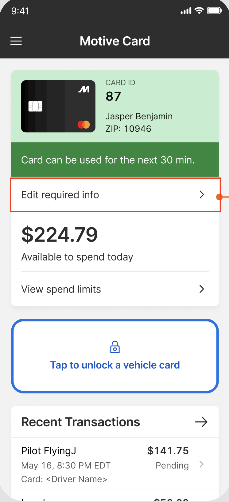Expand the Edit required info chevron
Image resolution: width=229 pixels, height=502 pixels.
click(x=202, y=195)
